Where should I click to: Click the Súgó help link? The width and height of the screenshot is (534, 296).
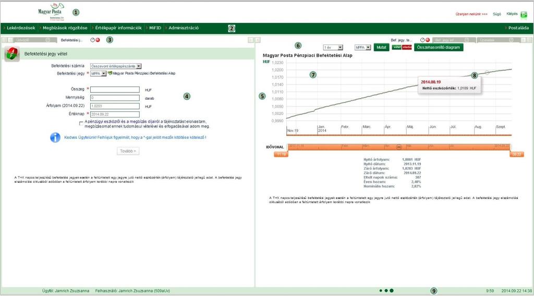tap(497, 14)
